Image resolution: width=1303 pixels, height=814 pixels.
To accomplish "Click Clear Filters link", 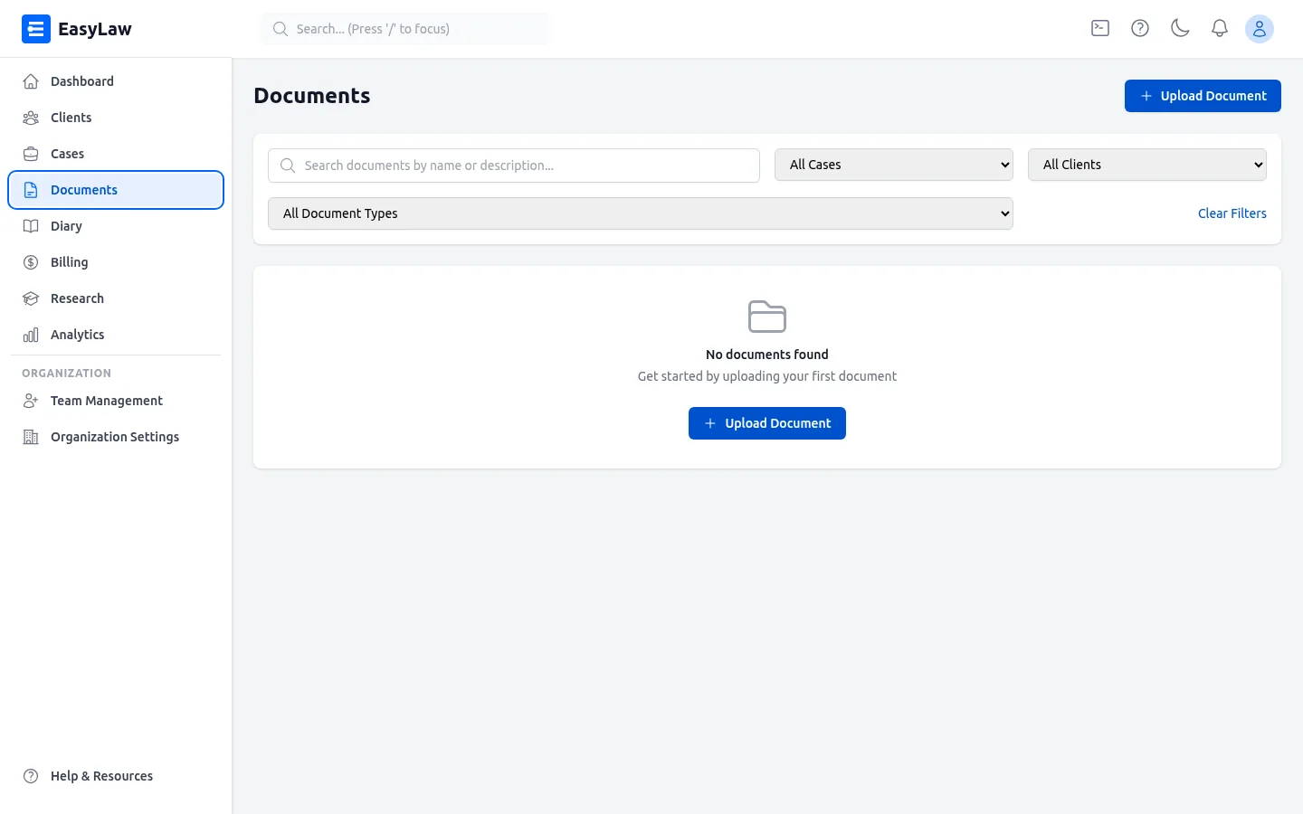I will tap(1232, 213).
